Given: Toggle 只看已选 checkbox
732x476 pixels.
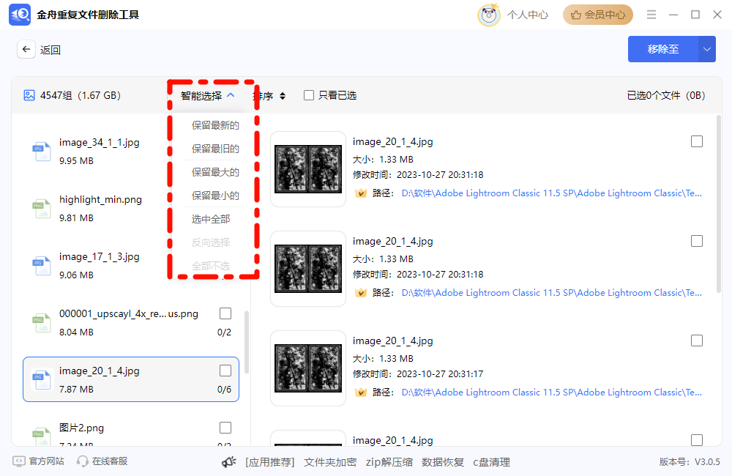Looking at the screenshot, I should [x=309, y=95].
